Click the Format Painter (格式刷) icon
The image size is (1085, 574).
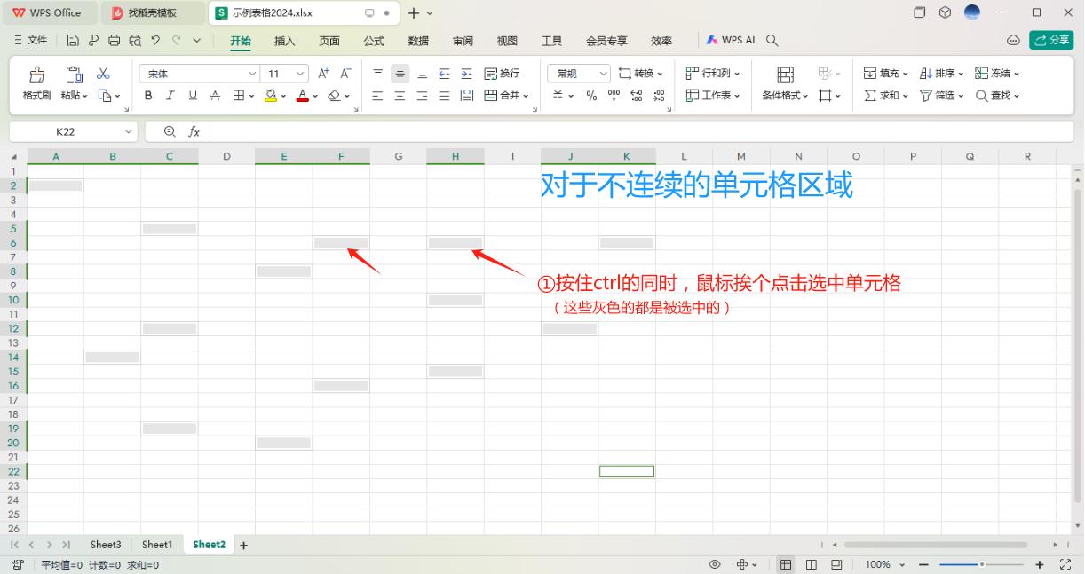[36, 75]
